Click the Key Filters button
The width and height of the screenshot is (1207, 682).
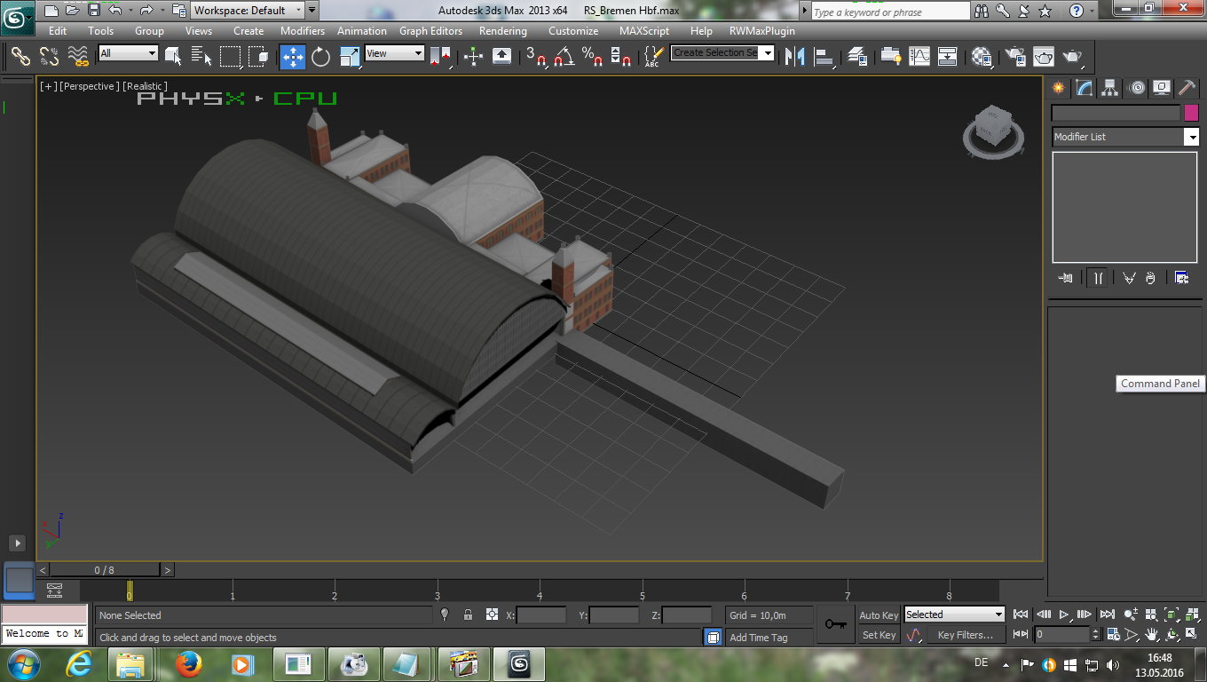(x=965, y=635)
